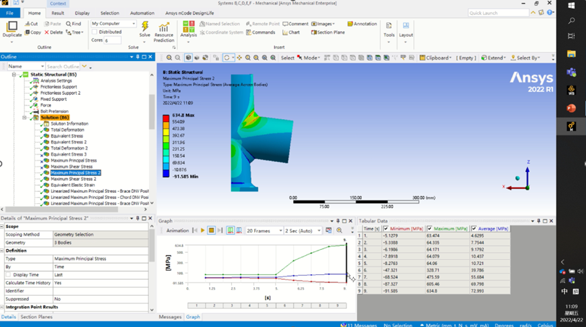Image resolution: width=586 pixels, height=327 pixels.
Task: Select Total Deformation in the outline
Action: tap(67, 130)
